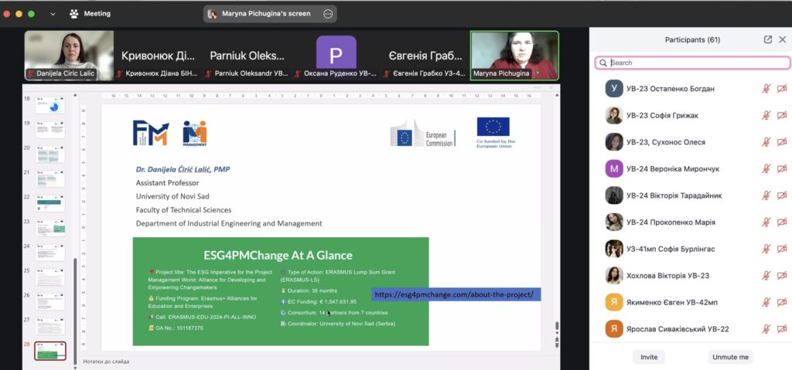Open slide 19 thumbnail
Viewport: 792px width, 370px height.
coord(50,130)
